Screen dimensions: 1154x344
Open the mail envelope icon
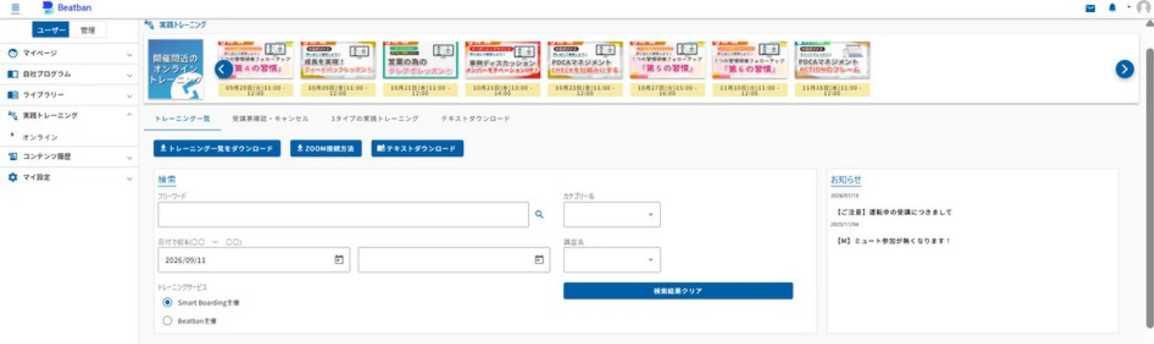(1090, 8)
